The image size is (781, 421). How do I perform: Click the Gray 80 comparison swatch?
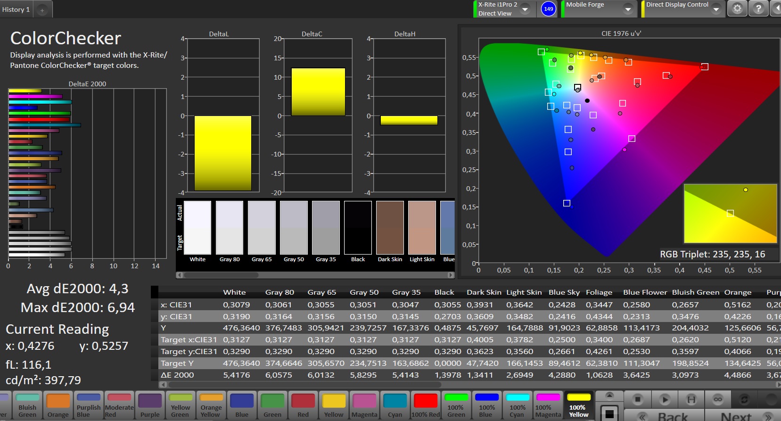point(230,228)
